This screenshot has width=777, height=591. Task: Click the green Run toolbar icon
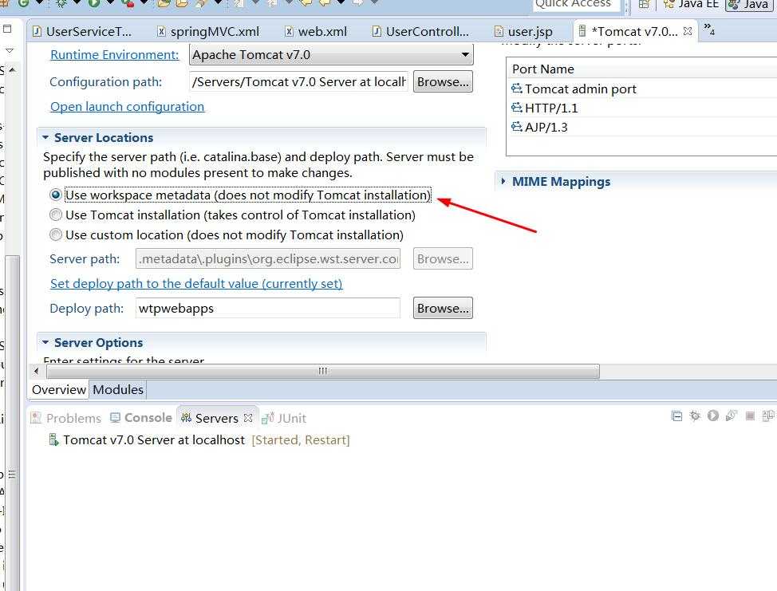click(93, 3)
